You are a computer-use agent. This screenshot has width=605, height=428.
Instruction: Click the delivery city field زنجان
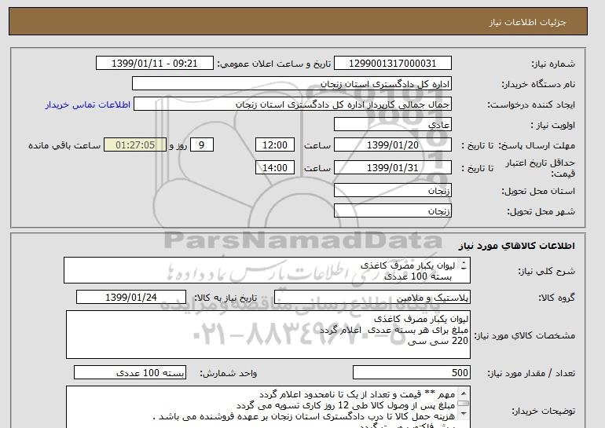(392, 211)
